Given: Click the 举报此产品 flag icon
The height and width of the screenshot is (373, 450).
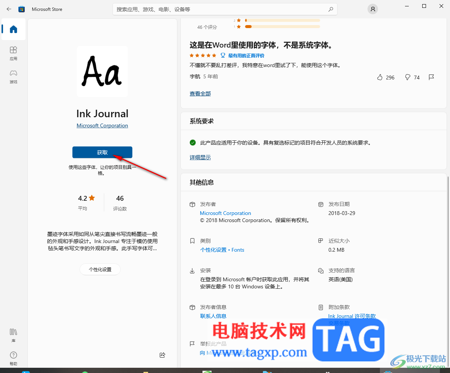Looking at the screenshot, I should pos(192,344).
